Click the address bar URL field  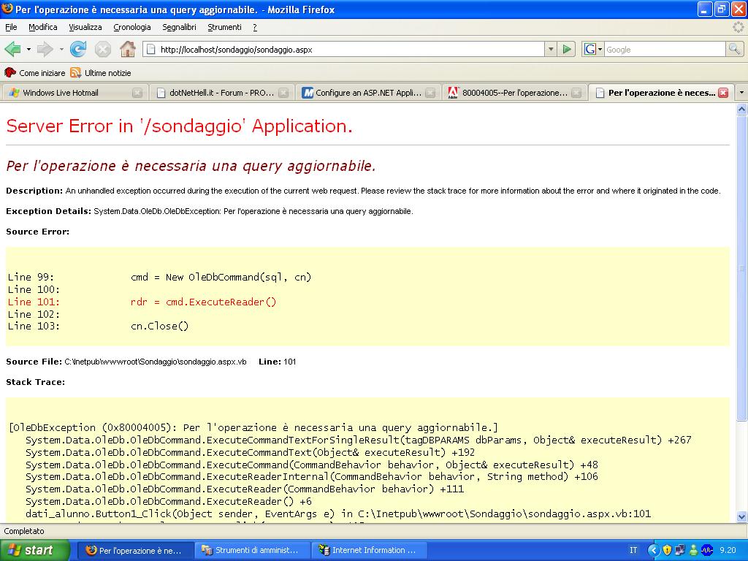pos(351,49)
